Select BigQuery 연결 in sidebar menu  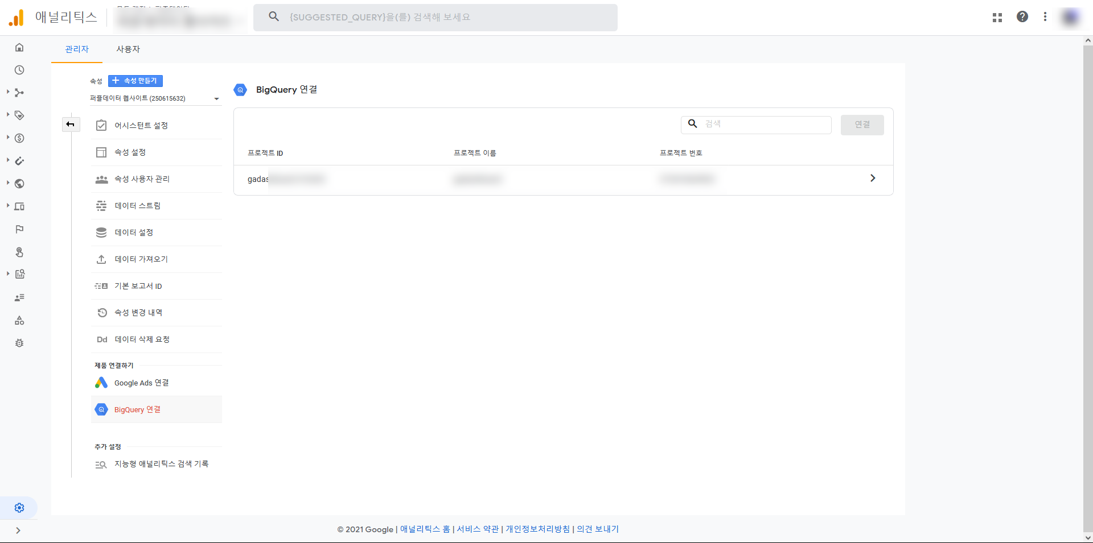pos(157,409)
